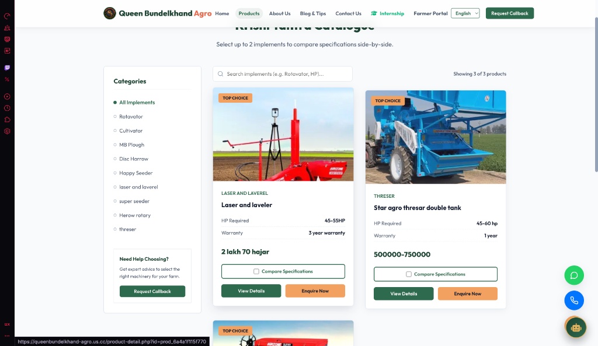Click the "Star agro thresar double tank" title
This screenshot has width=598, height=346.
417,208
